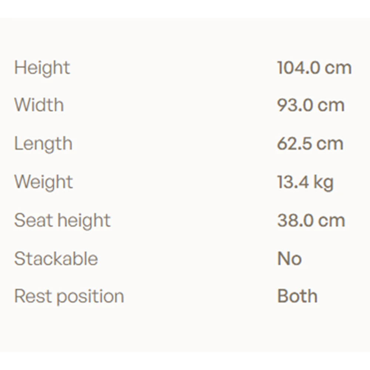Click the word position in the Rest position label

[90, 297]
